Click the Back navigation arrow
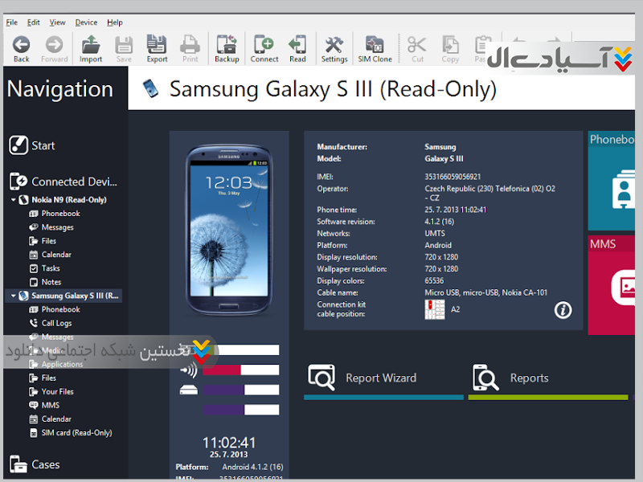Screen dimensions: 643x482 [x=22, y=48]
